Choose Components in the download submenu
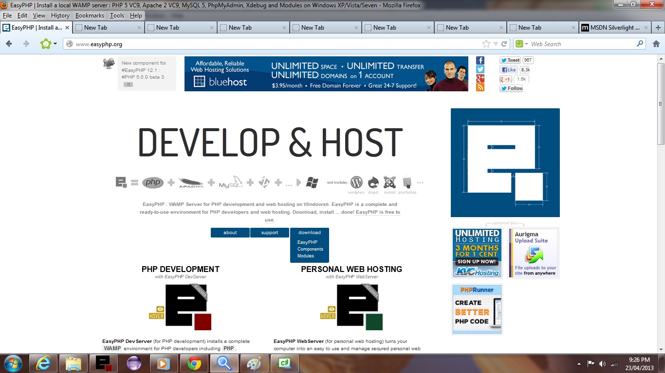The height and width of the screenshot is (373, 665). tap(310, 249)
